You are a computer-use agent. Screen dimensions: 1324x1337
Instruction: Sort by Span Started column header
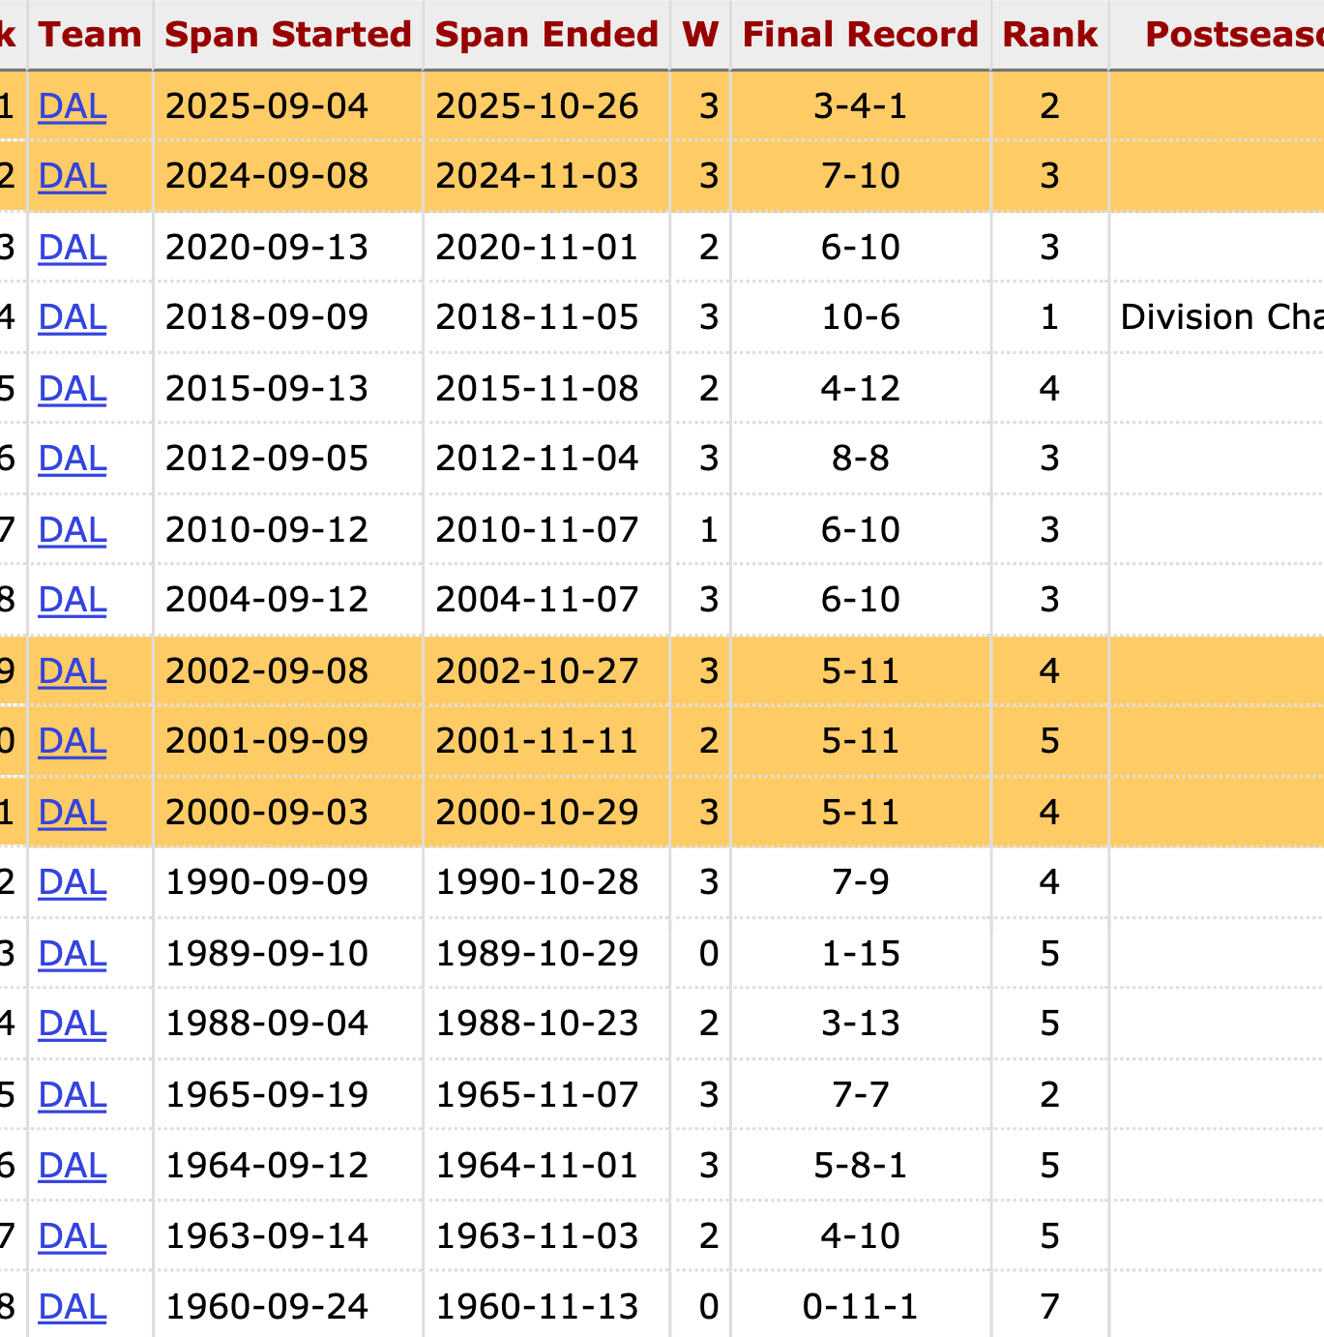(288, 35)
